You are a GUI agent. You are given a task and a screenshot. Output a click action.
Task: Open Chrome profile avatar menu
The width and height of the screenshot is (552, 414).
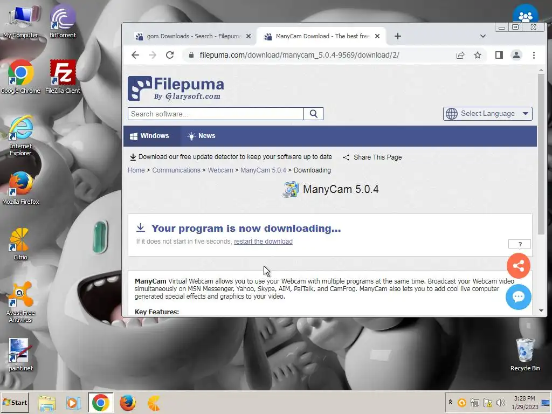pyautogui.click(x=516, y=55)
